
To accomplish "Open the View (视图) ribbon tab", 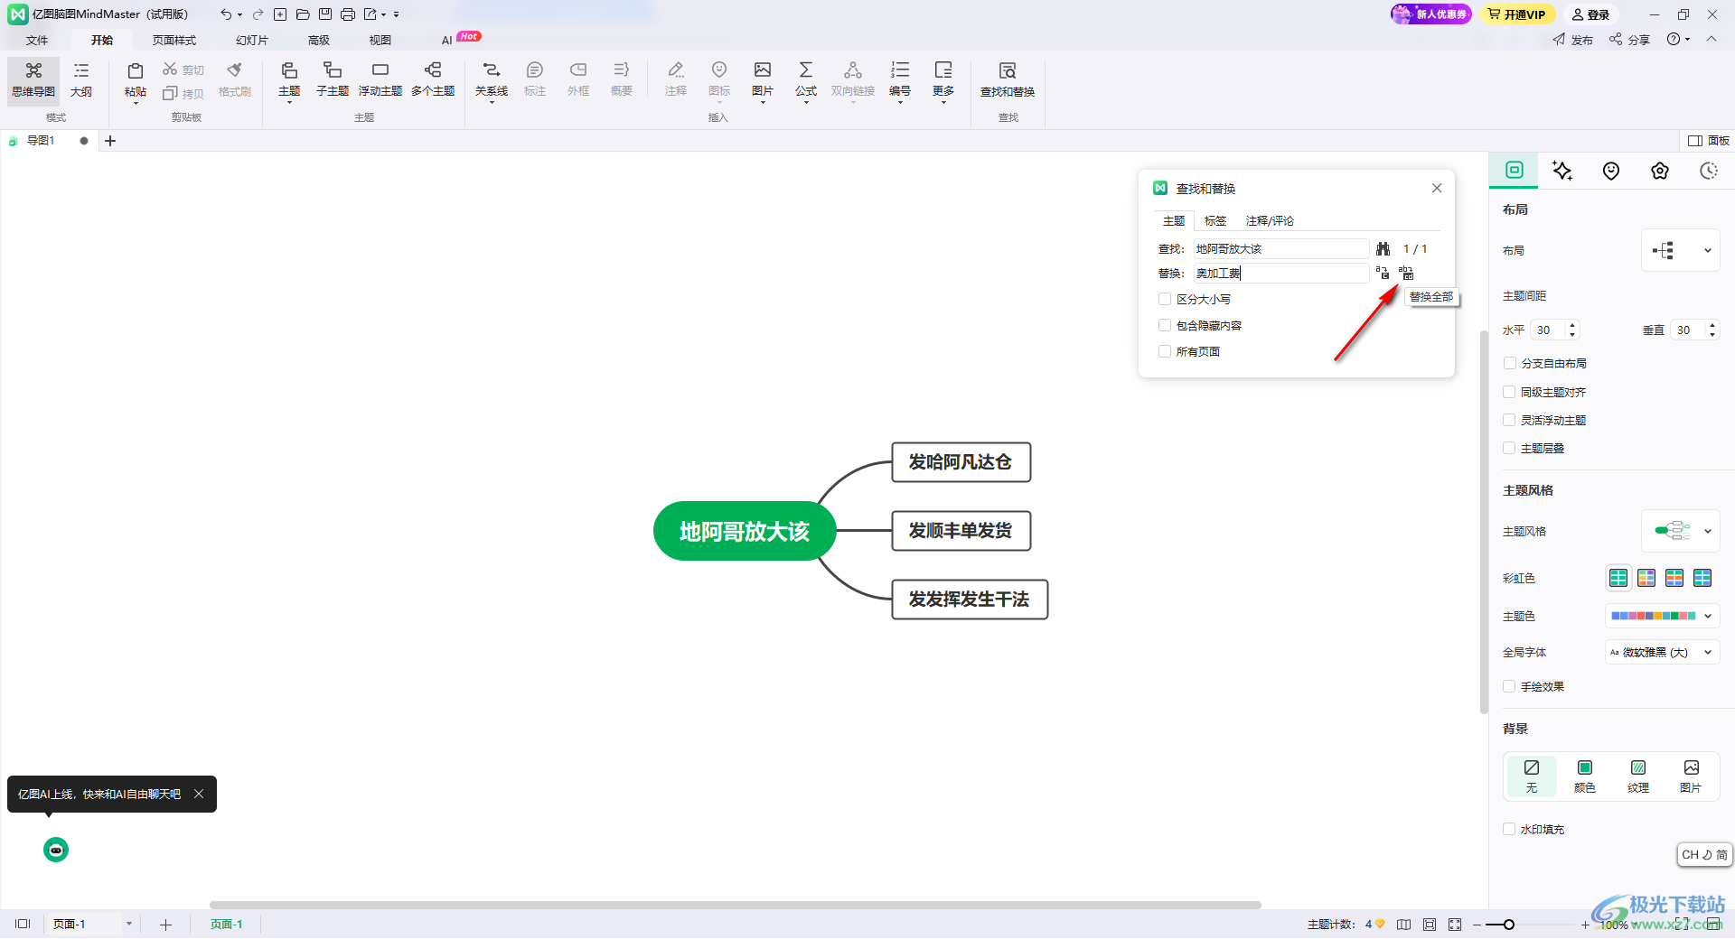I will click(380, 40).
